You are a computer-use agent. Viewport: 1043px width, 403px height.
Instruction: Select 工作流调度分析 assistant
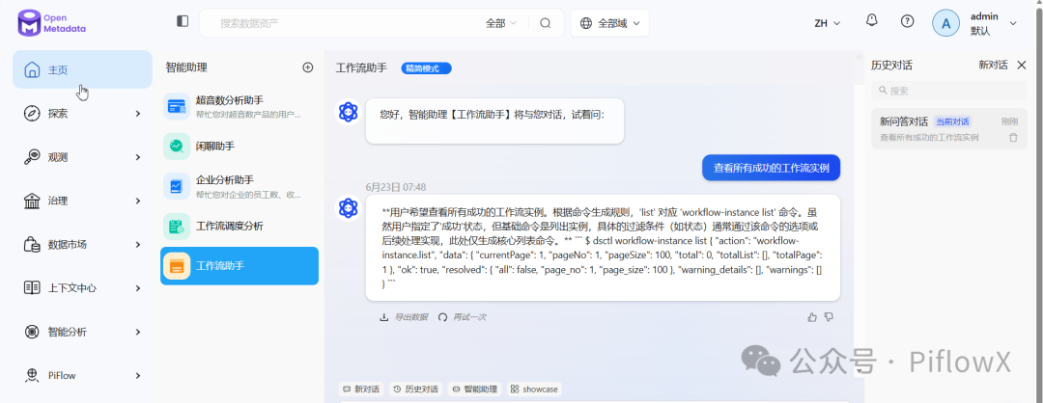pyautogui.click(x=240, y=227)
